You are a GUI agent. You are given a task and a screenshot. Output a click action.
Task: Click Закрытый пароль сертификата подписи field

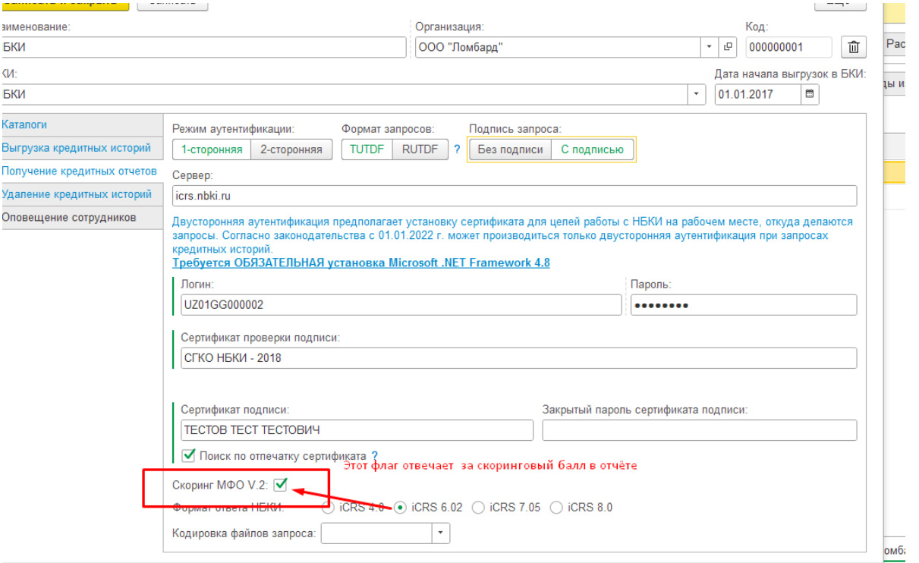tap(699, 430)
